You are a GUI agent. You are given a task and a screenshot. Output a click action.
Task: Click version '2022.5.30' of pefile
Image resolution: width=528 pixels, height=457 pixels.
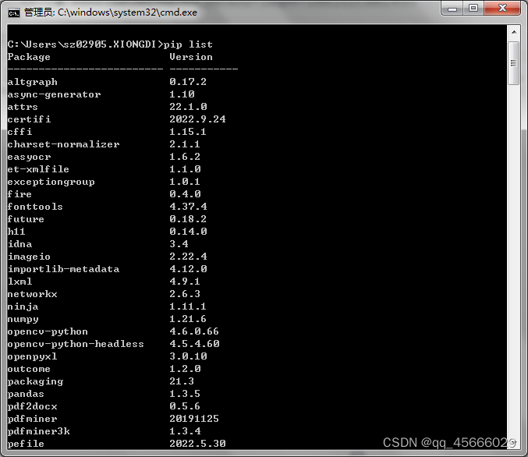point(197,444)
